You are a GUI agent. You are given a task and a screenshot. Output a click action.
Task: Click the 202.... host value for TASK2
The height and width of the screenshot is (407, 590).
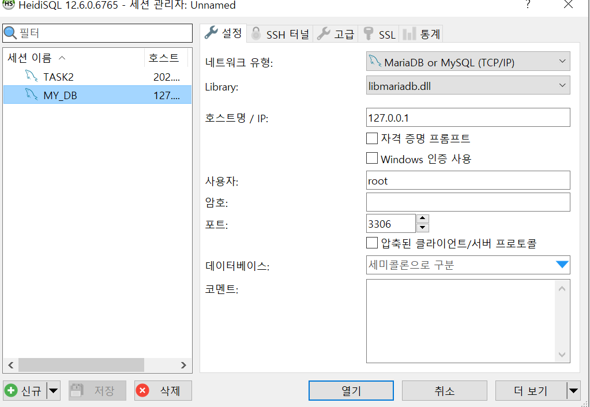point(167,77)
